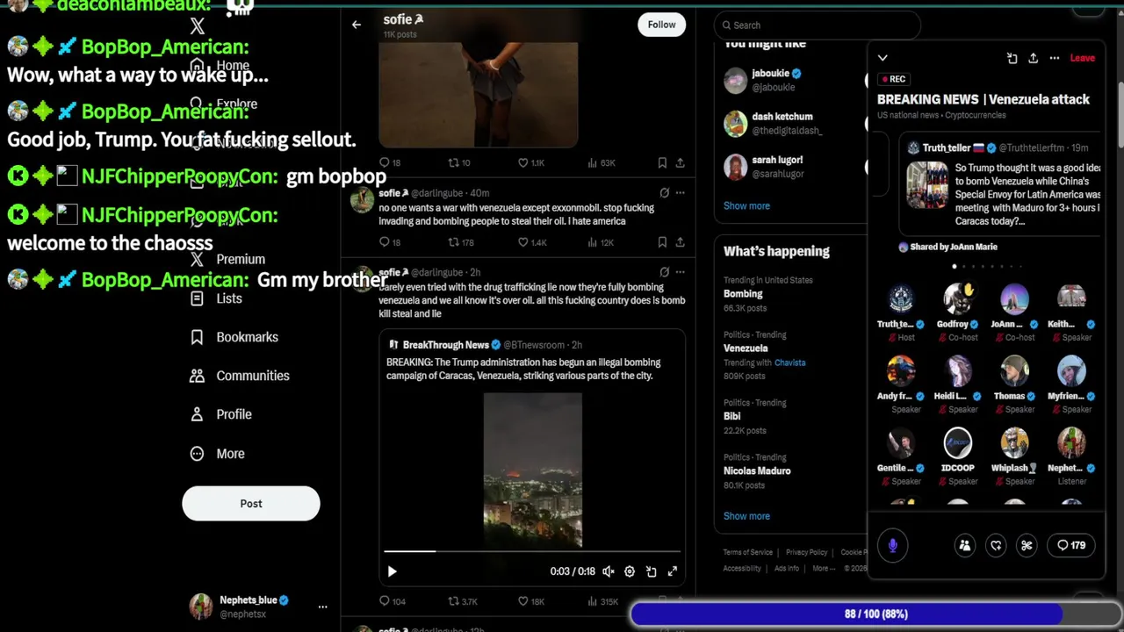The width and height of the screenshot is (1124, 632).
Task: Select the IDCOOP speaker avatar in the Space
Action: click(958, 443)
